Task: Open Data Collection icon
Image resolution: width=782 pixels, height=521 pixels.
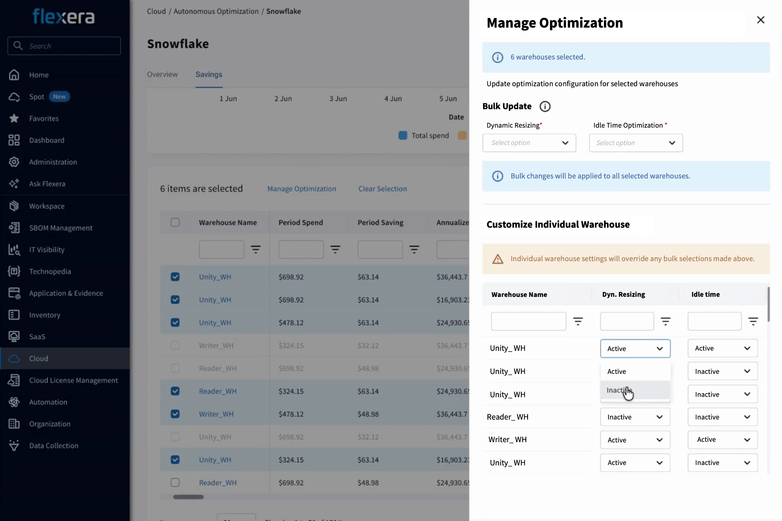Action: tap(14, 445)
